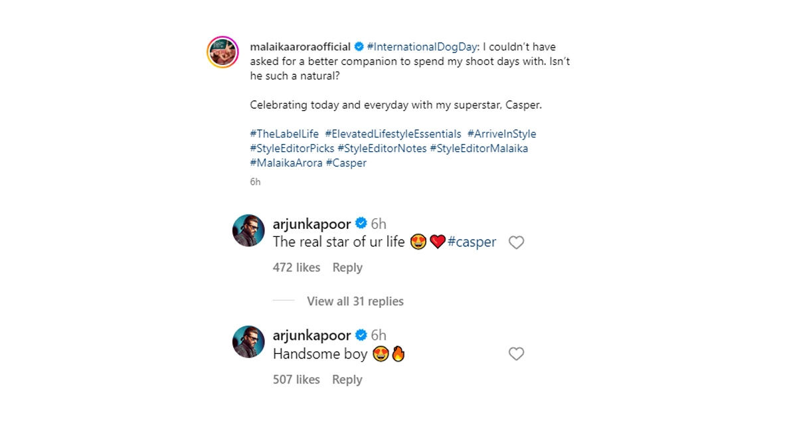
Task: Open arjunkapoor username on first comment
Action: pos(311,224)
